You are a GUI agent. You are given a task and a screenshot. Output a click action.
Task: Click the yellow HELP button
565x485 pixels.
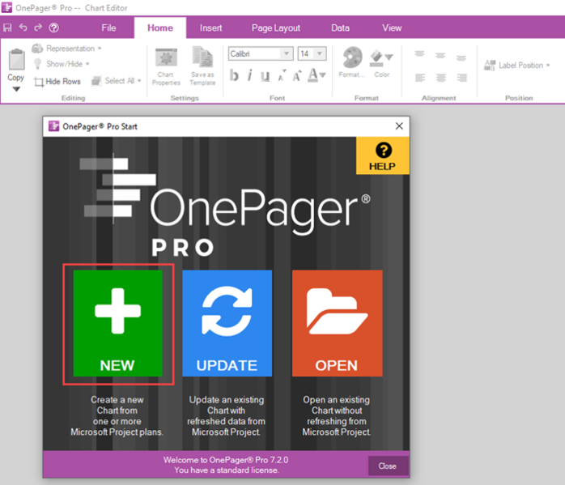(x=383, y=155)
